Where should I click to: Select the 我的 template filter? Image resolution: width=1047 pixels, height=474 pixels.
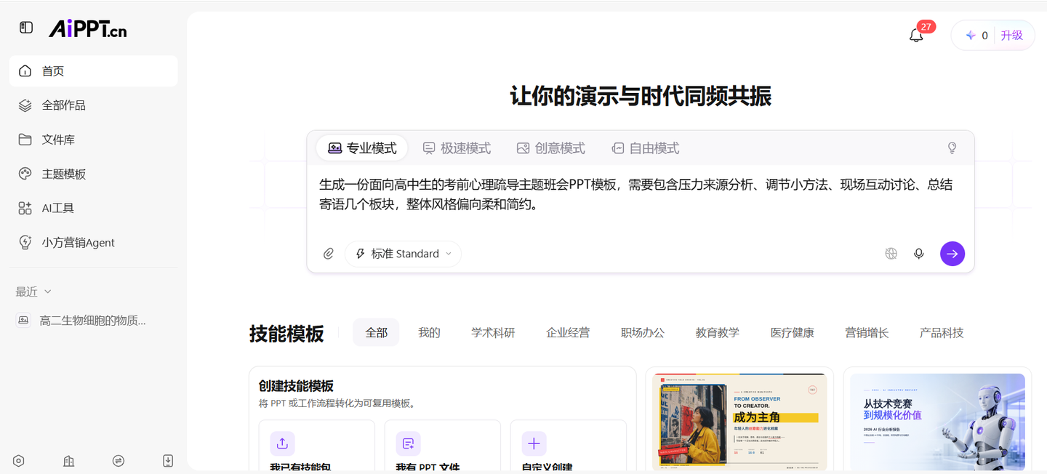point(429,332)
